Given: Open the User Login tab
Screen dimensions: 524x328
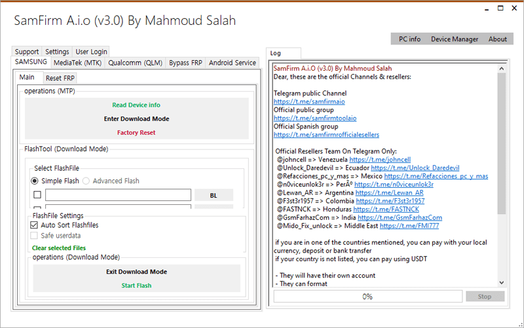Looking at the screenshot, I should [91, 52].
